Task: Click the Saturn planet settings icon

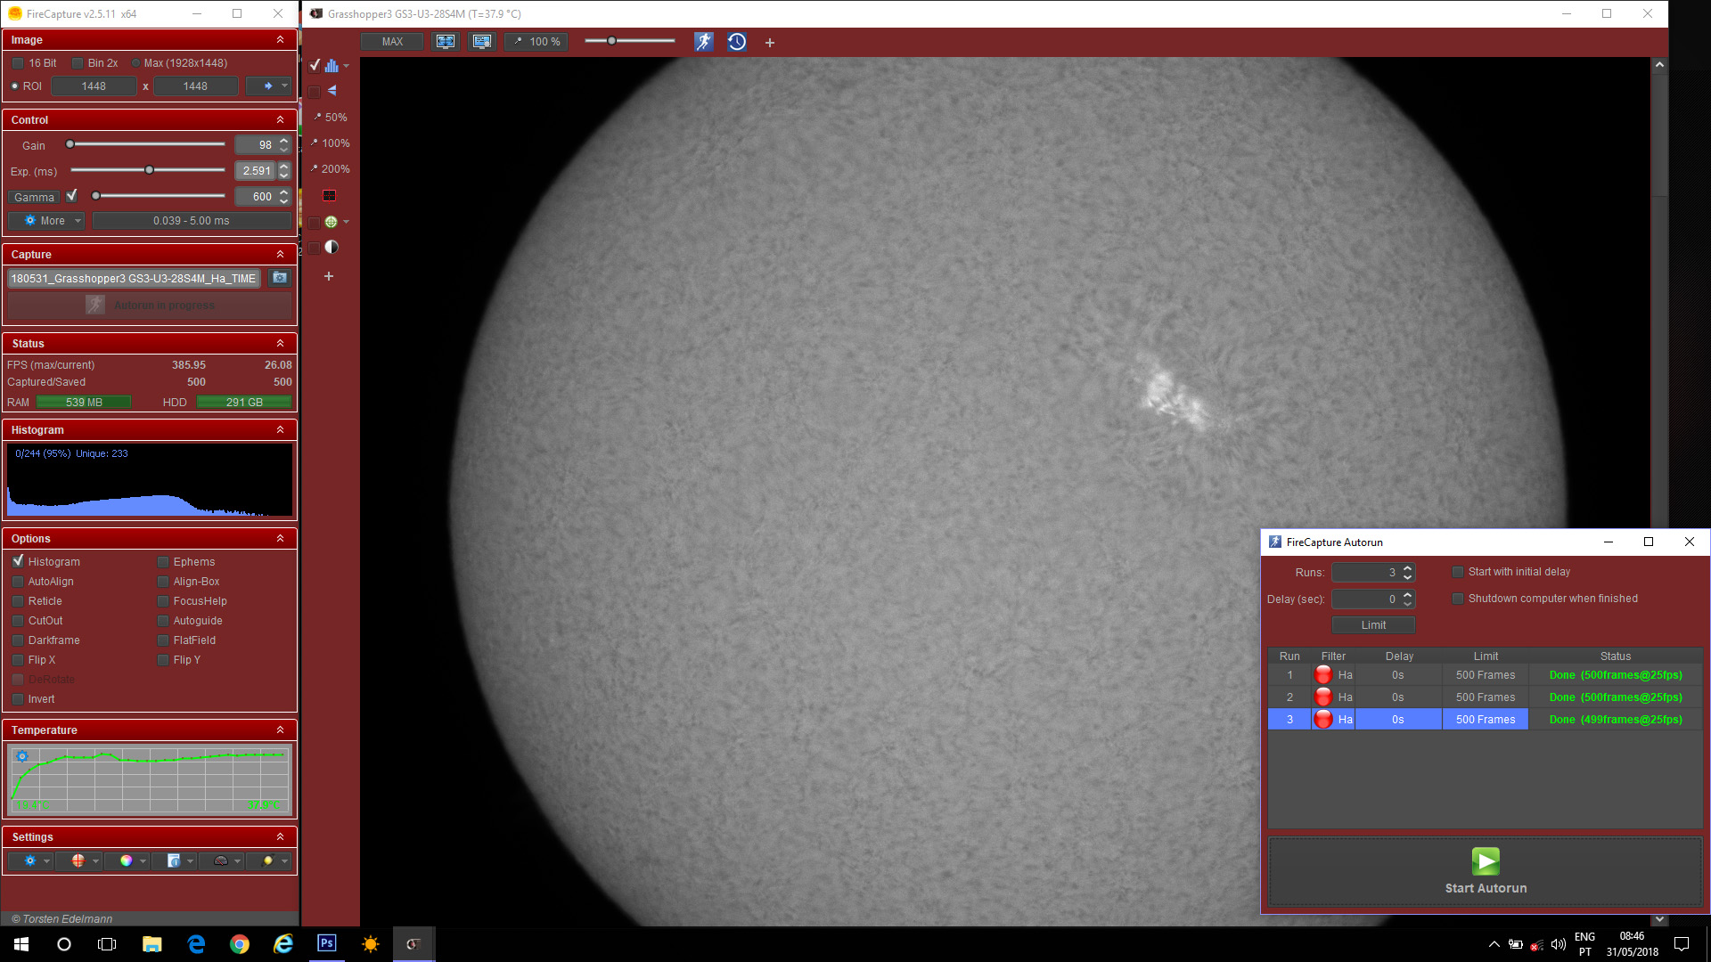Action: click(x=267, y=861)
